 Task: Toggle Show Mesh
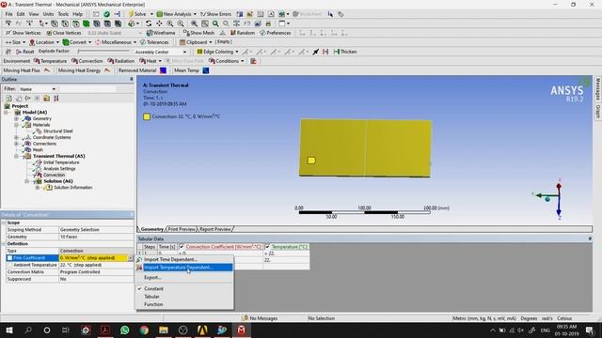click(x=198, y=33)
